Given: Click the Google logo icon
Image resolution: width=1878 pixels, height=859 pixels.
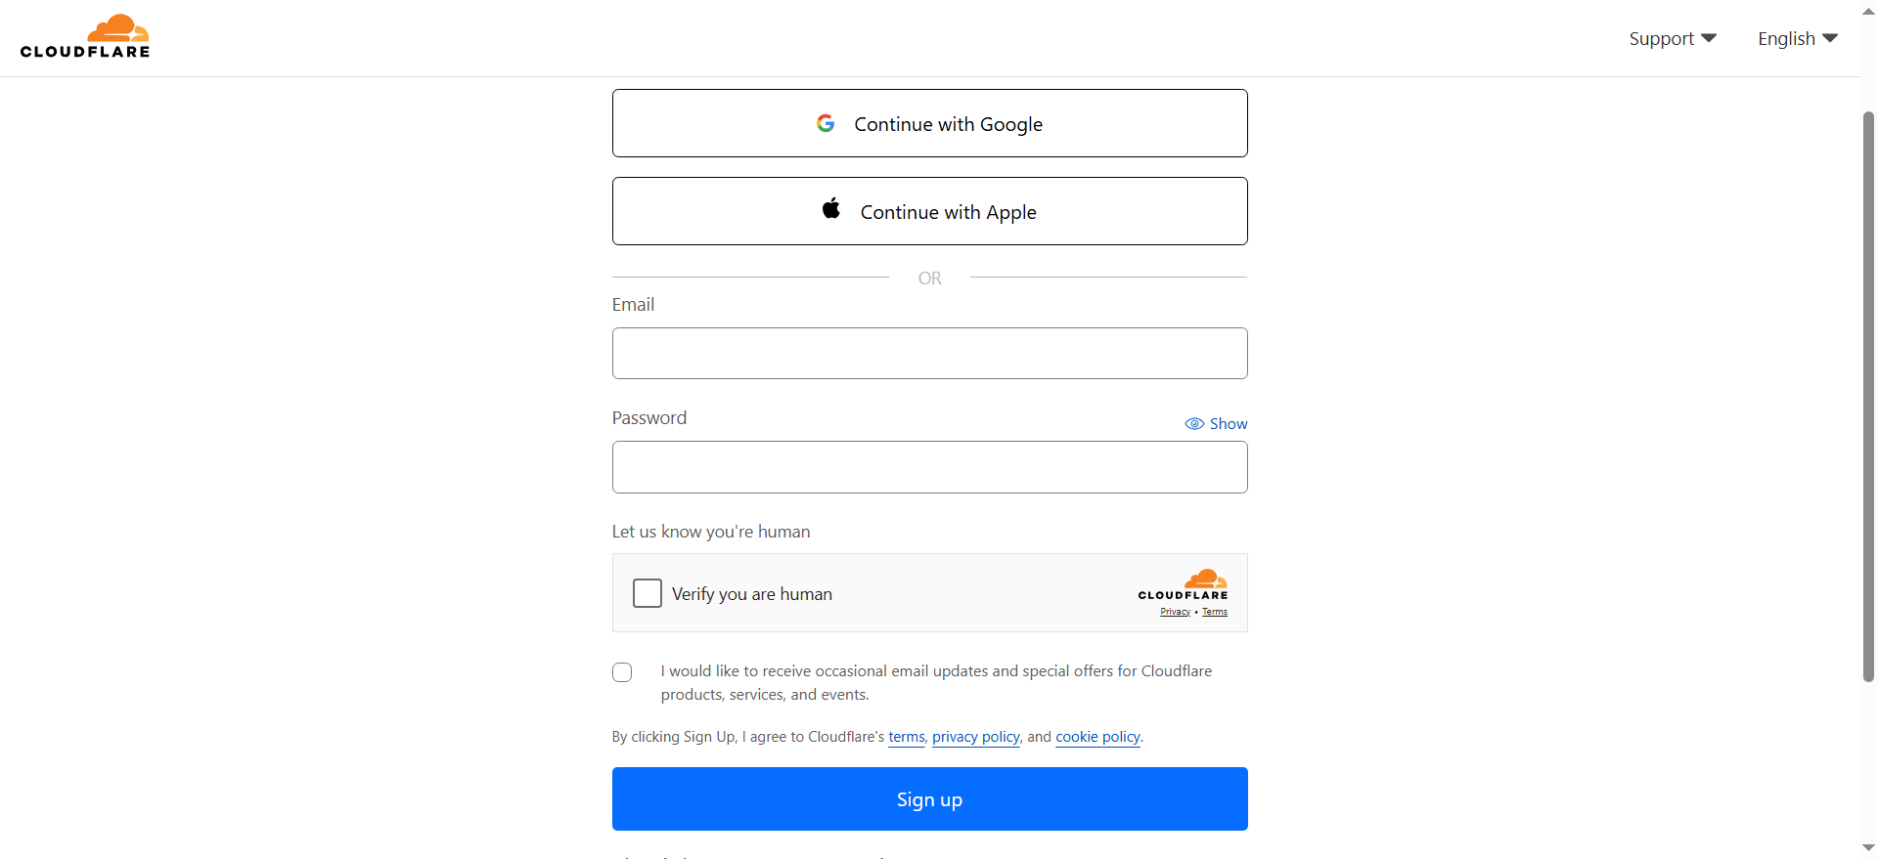Looking at the screenshot, I should pyautogui.click(x=826, y=123).
